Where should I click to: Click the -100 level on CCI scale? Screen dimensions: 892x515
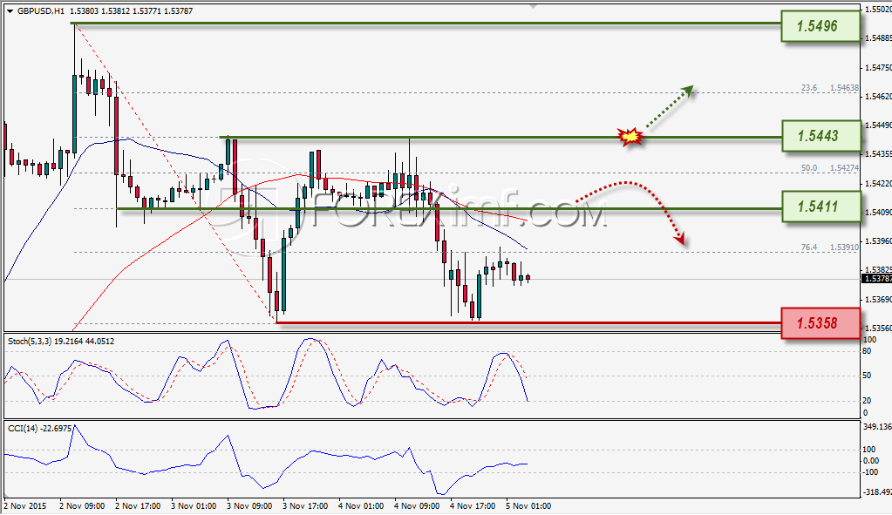[x=871, y=472]
